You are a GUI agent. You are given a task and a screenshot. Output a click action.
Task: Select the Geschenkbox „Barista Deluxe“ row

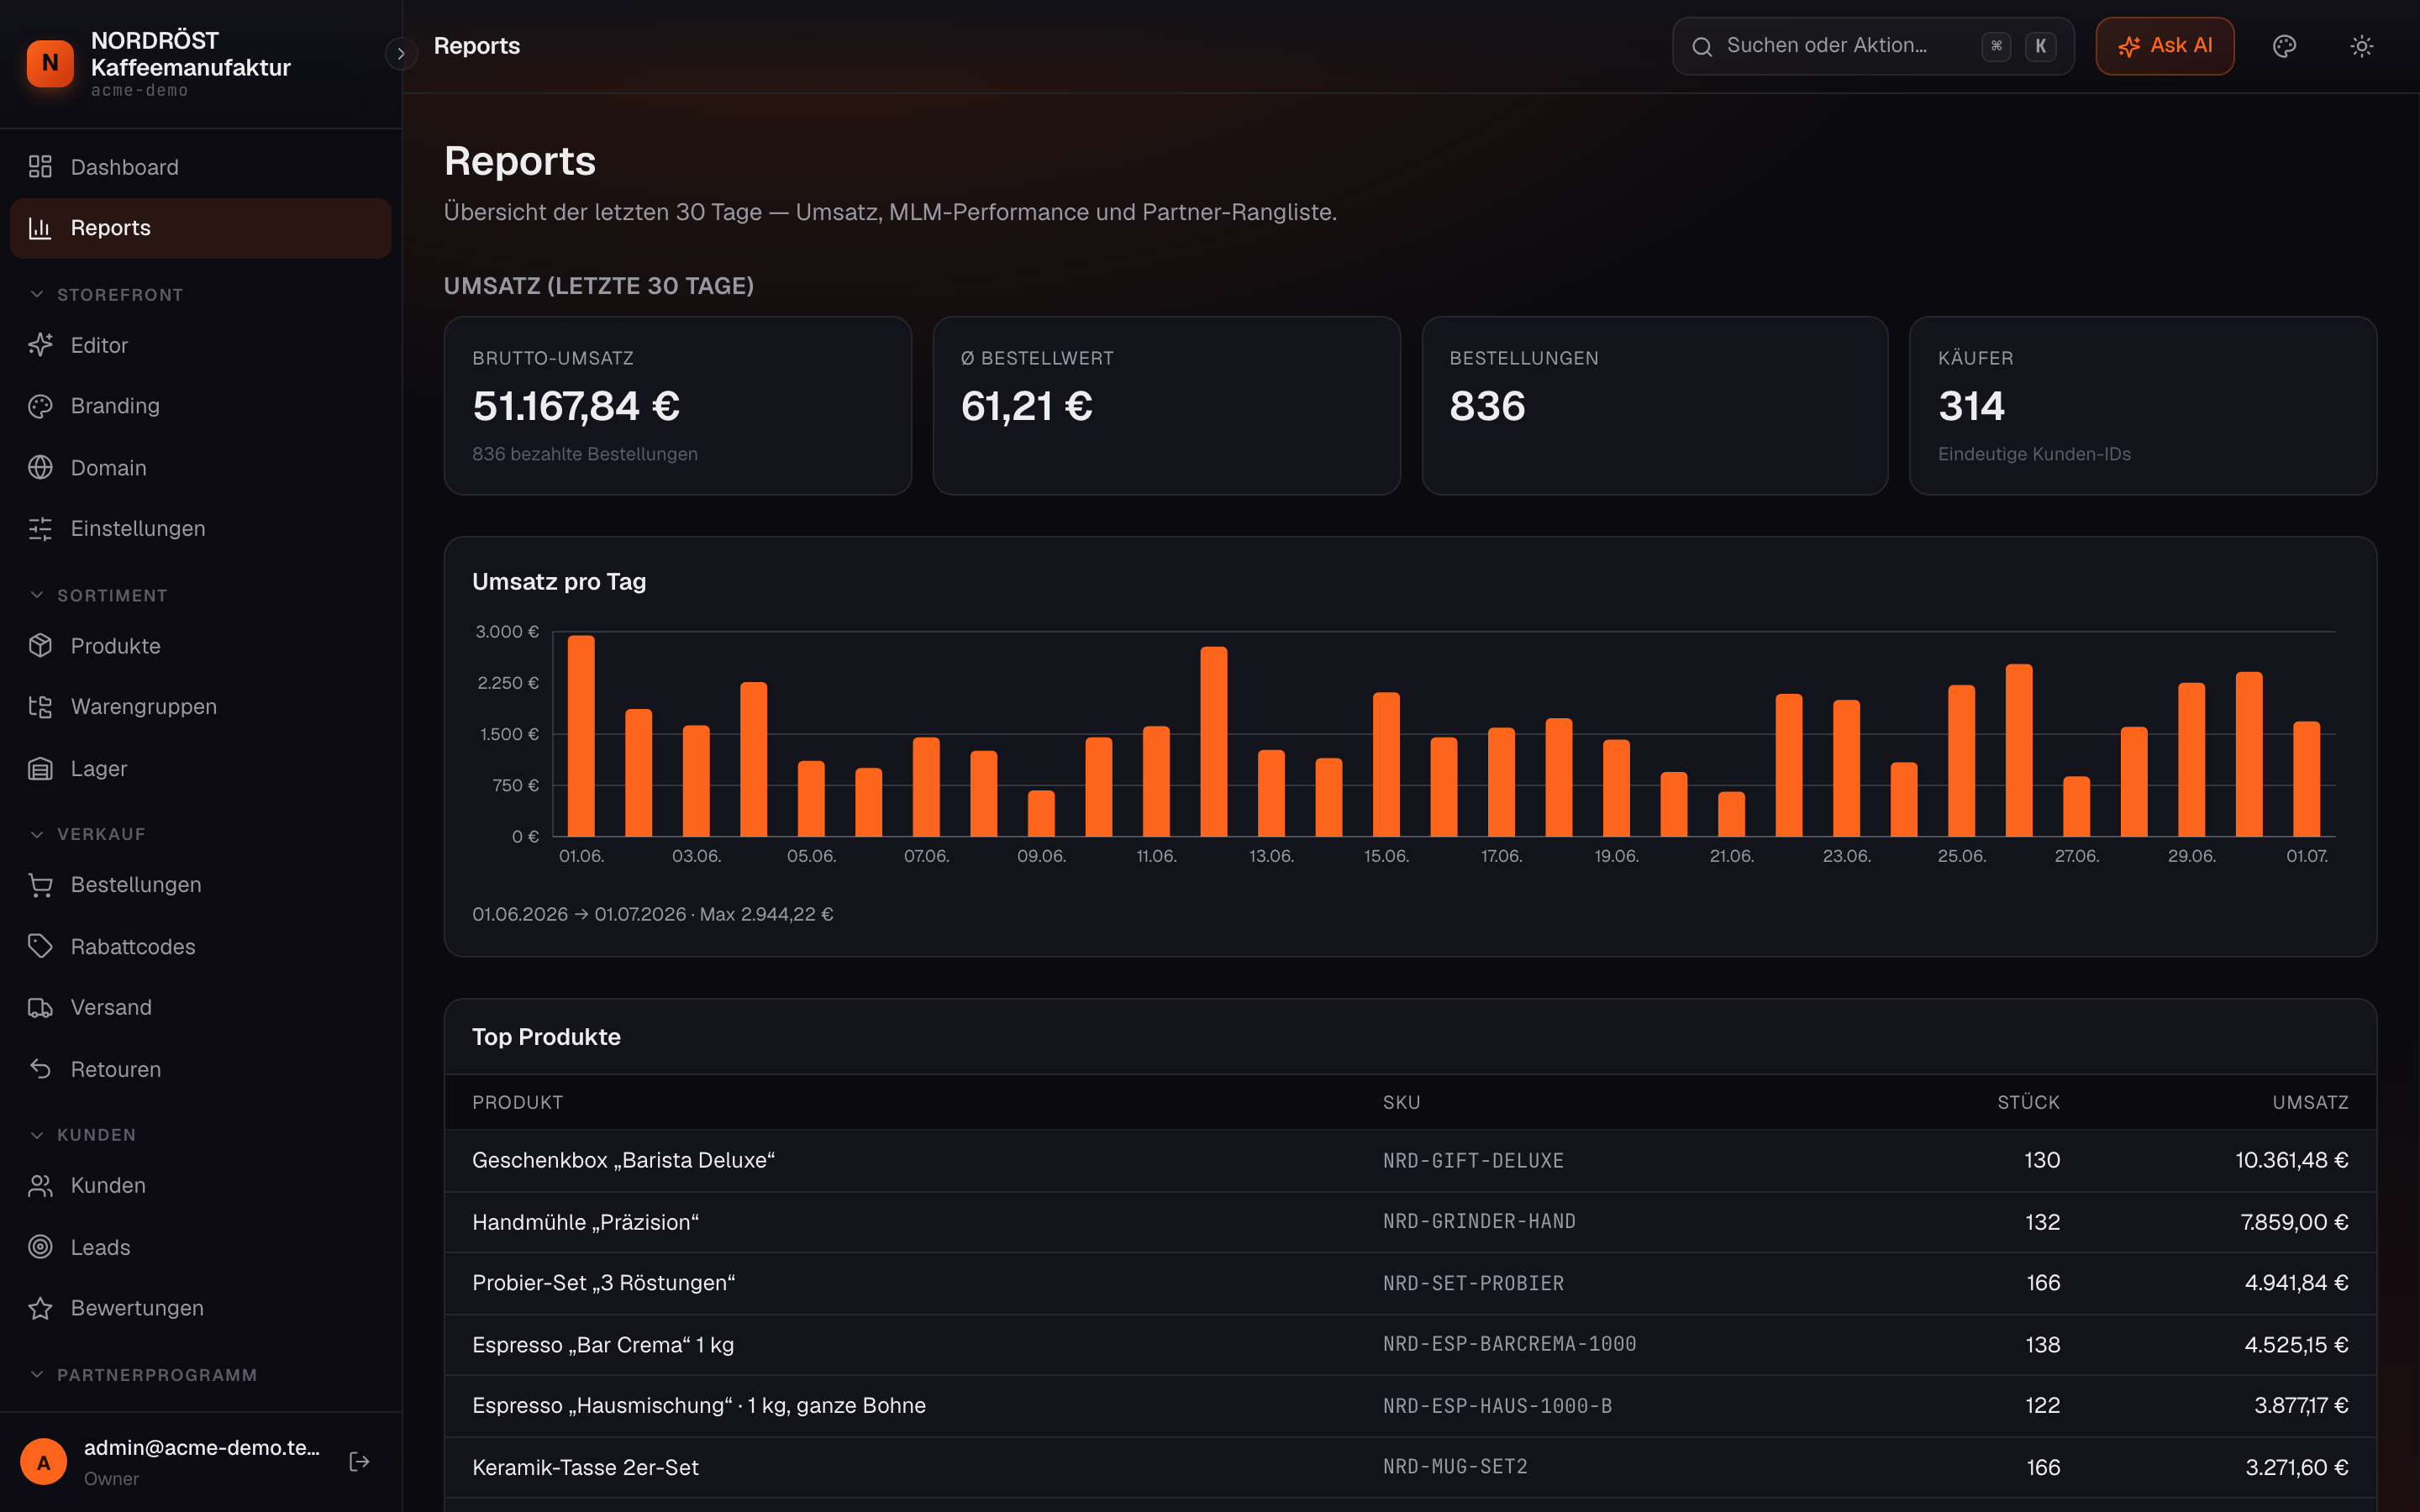tap(1410, 1160)
